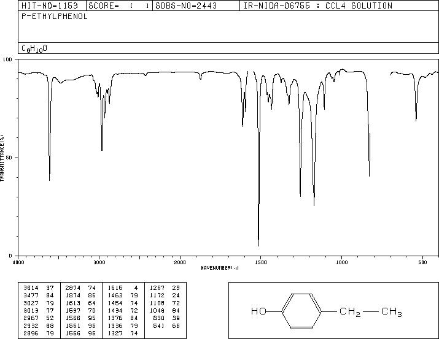Click the 2000 wavenumber axis label
The image size is (439, 339).
click(x=180, y=262)
